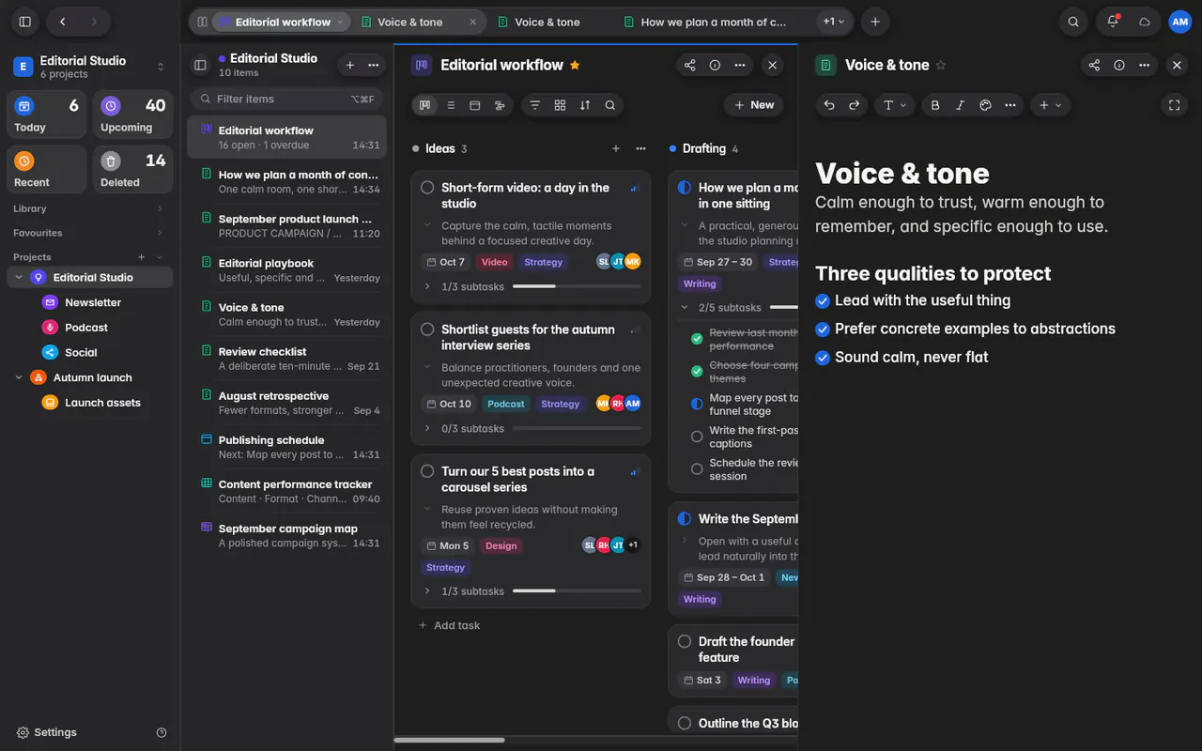1202x751 pixels.
Task: Redo the edit in Voice & tone
Action: click(855, 105)
